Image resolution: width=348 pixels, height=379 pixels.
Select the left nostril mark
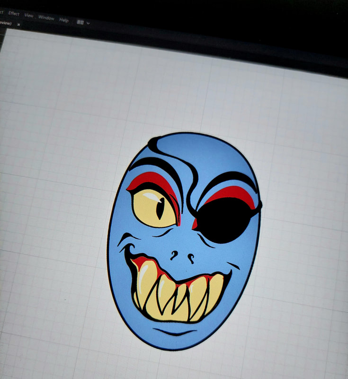click(x=174, y=256)
